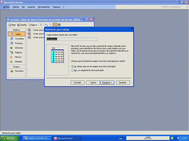Screen dimensions: 189x141
Task: Select the list view icon in database toolbar
Action: coord(55,25)
